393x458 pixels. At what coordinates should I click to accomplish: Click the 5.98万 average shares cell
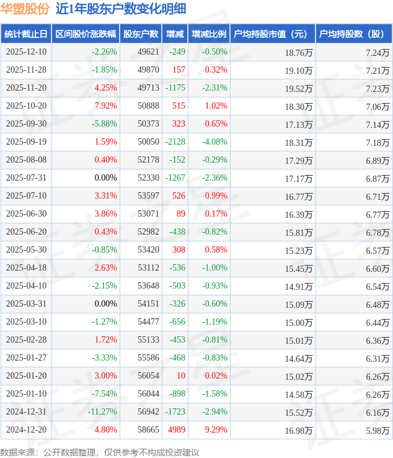378,430
